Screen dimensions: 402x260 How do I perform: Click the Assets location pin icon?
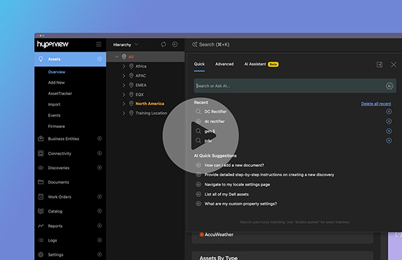pos(41,59)
